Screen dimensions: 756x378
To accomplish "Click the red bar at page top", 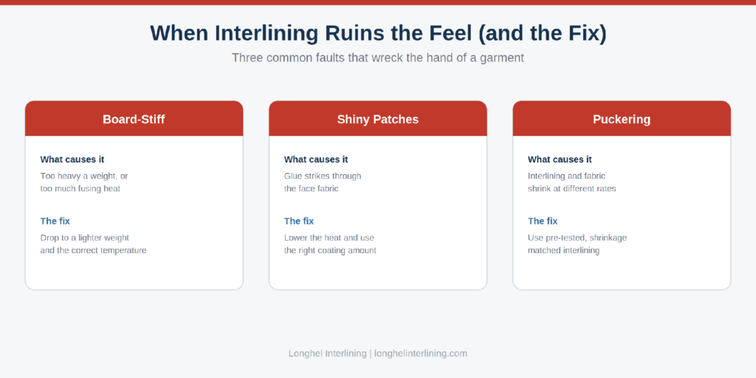I will click(378, 2).
